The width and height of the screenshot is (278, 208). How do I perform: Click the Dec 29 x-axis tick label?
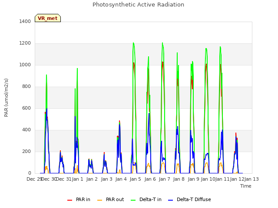[x=34, y=179]
